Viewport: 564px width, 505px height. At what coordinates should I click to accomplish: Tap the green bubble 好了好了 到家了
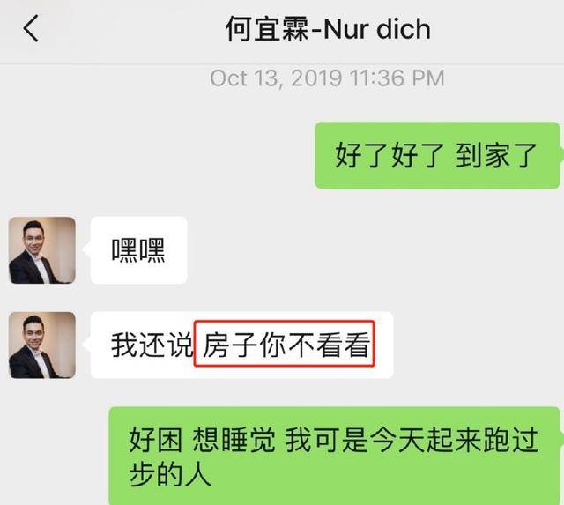(x=437, y=155)
